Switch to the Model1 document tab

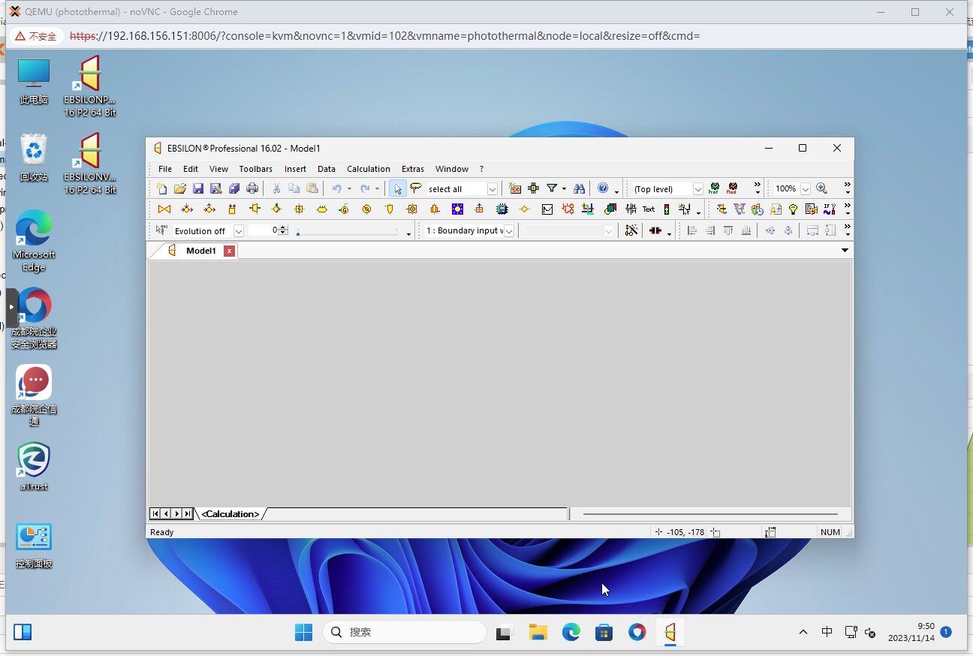201,251
